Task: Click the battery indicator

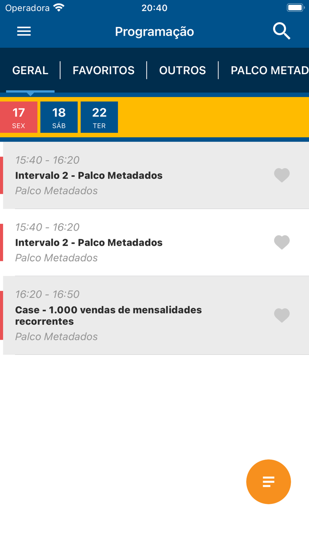Action: pyautogui.click(x=295, y=7)
